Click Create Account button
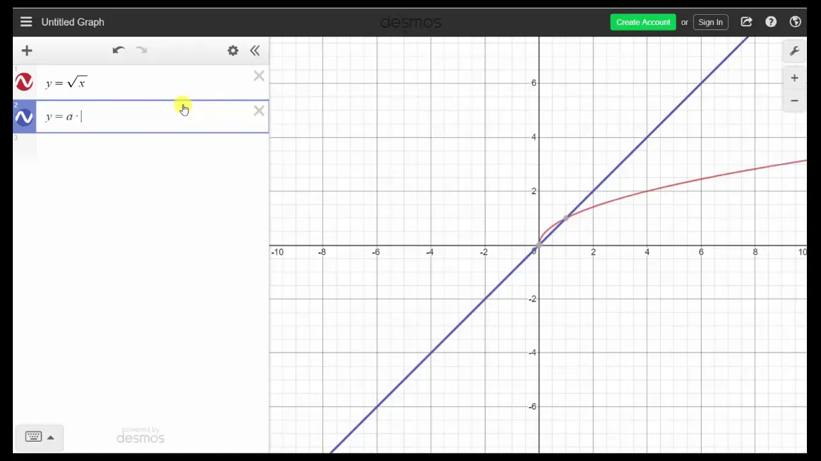Image resolution: width=821 pixels, height=461 pixels. pyautogui.click(x=643, y=22)
